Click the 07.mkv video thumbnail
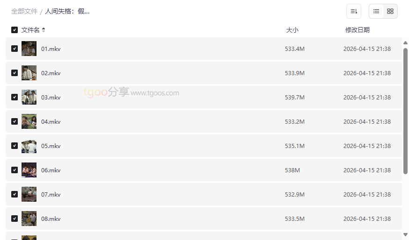The width and height of the screenshot is (409, 240). [29, 194]
